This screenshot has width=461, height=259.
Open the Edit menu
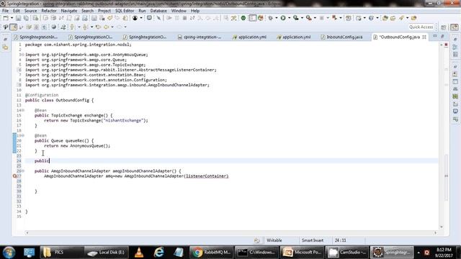point(16,11)
